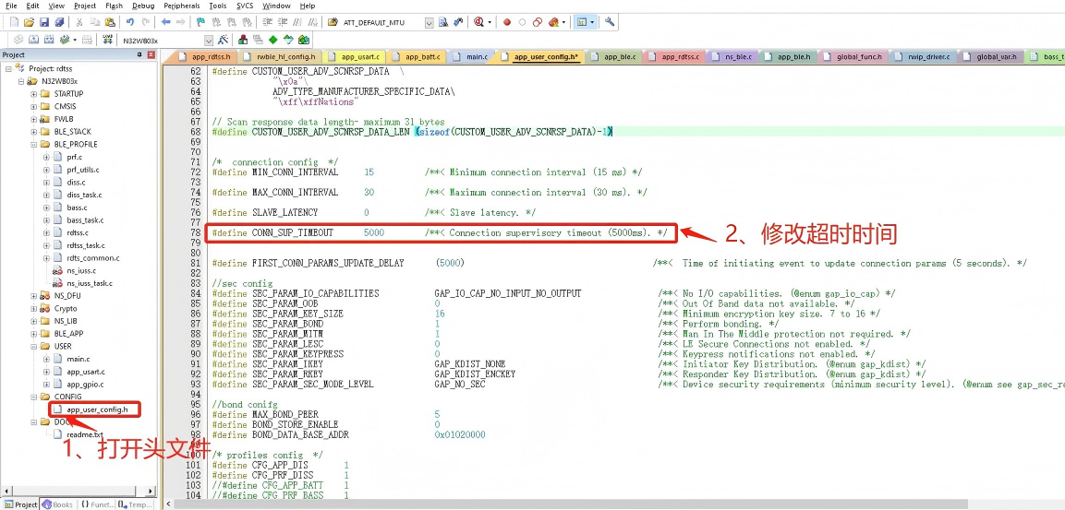Click the Manage Run-Time Environment green diamond
The height and width of the screenshot is (510, 1065).
[x=273, y=40]
